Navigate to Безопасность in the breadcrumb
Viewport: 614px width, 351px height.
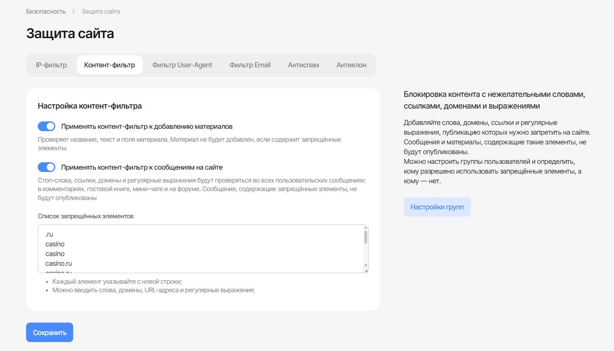pyautogui.click(x=46, y=12)
